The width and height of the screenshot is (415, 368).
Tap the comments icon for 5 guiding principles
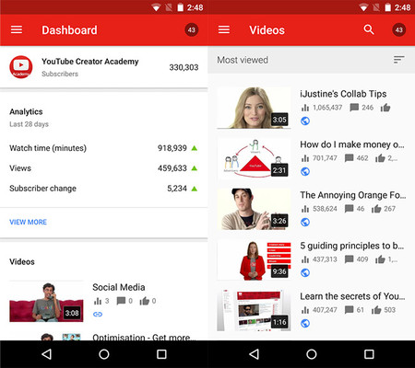pos(349,259)
